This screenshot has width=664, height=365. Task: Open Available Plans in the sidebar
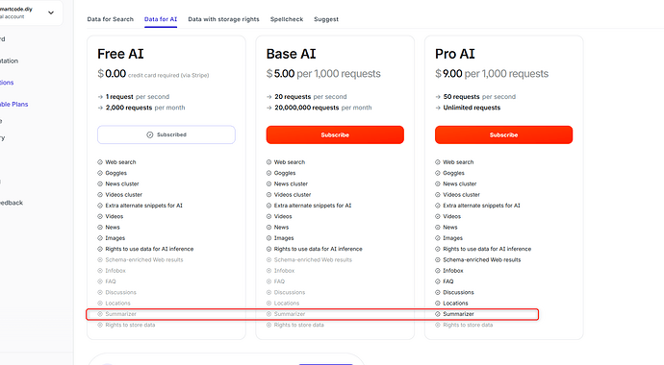click(14, 105)
